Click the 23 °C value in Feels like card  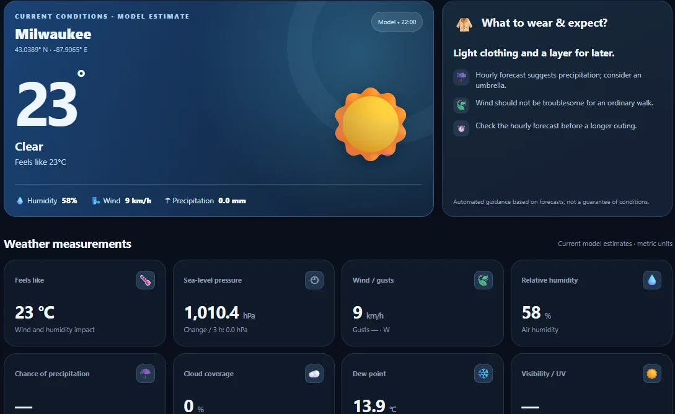pos(35,312)
